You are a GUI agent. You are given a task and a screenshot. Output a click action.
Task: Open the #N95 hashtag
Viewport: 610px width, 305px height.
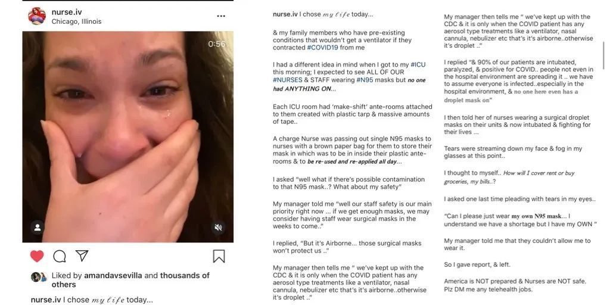pyautogui.click(x=366, y=80)
